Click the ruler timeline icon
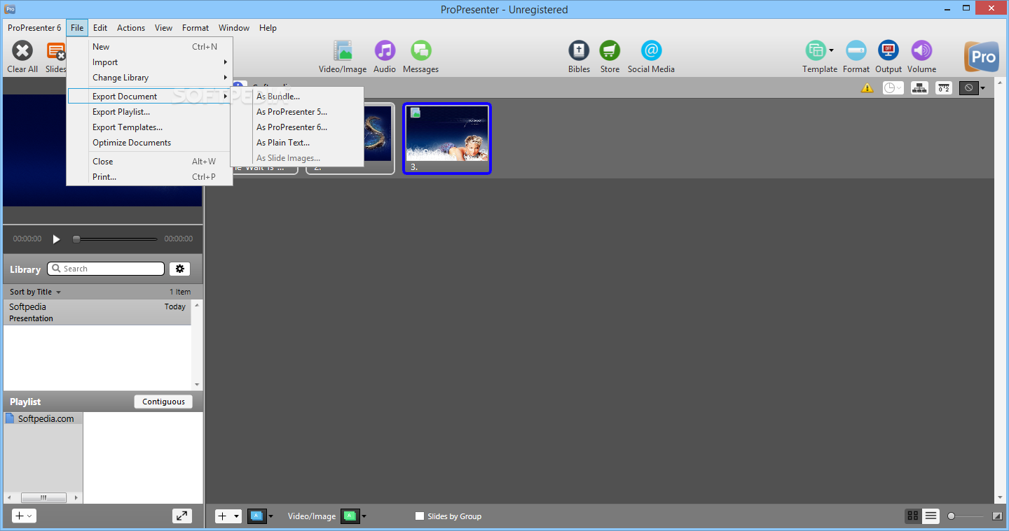 coord(944,88)
